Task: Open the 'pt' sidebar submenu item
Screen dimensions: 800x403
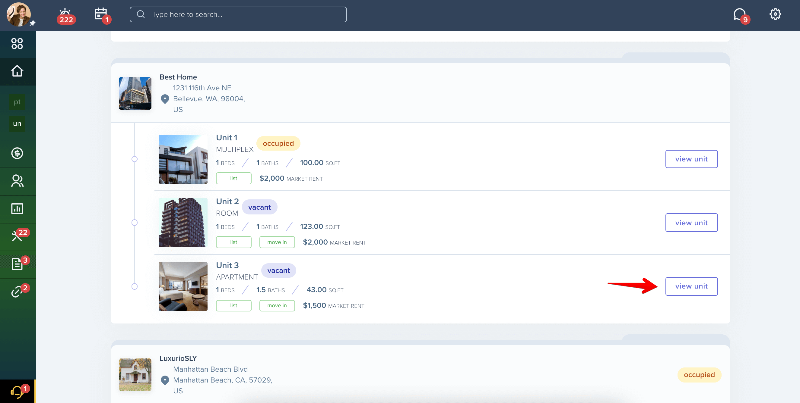Action: pyautogui.click(x=17, y=102)
